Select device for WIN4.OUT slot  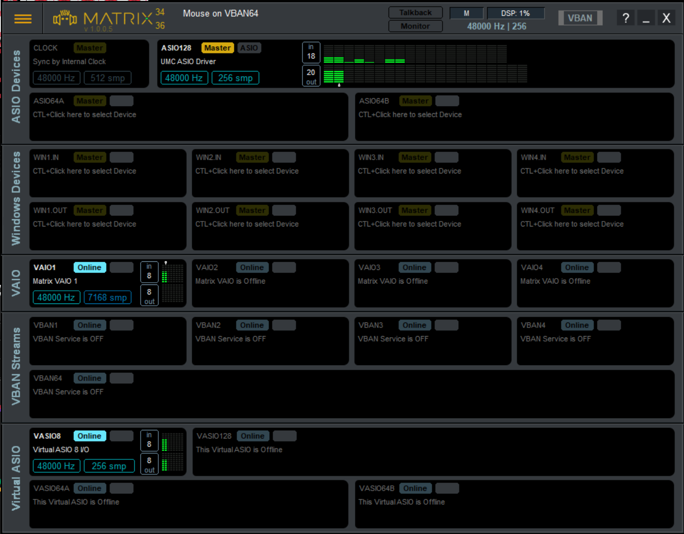(x=572, y=224)
